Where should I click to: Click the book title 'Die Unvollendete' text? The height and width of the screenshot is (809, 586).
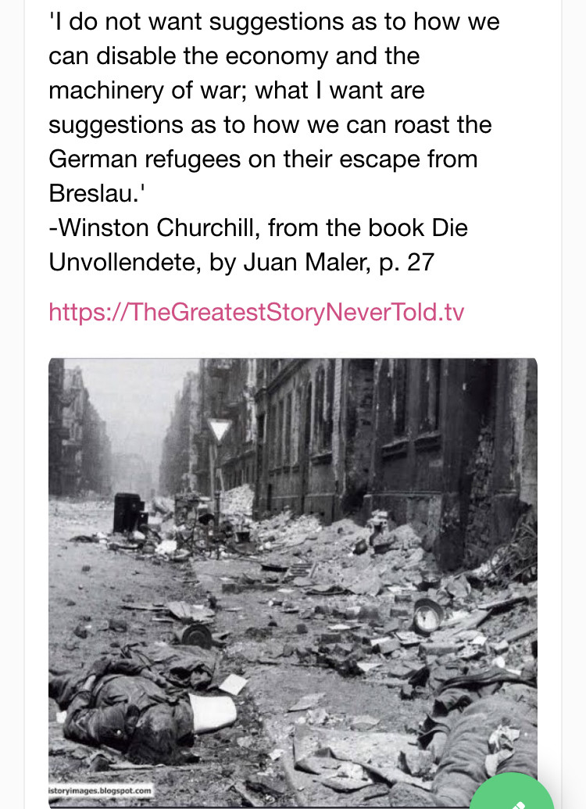pos(258,245)
